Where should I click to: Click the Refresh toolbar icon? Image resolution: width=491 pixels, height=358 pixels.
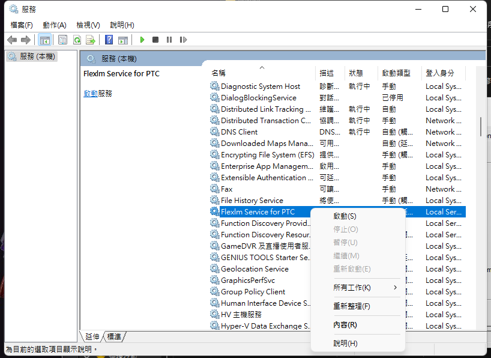77,40
